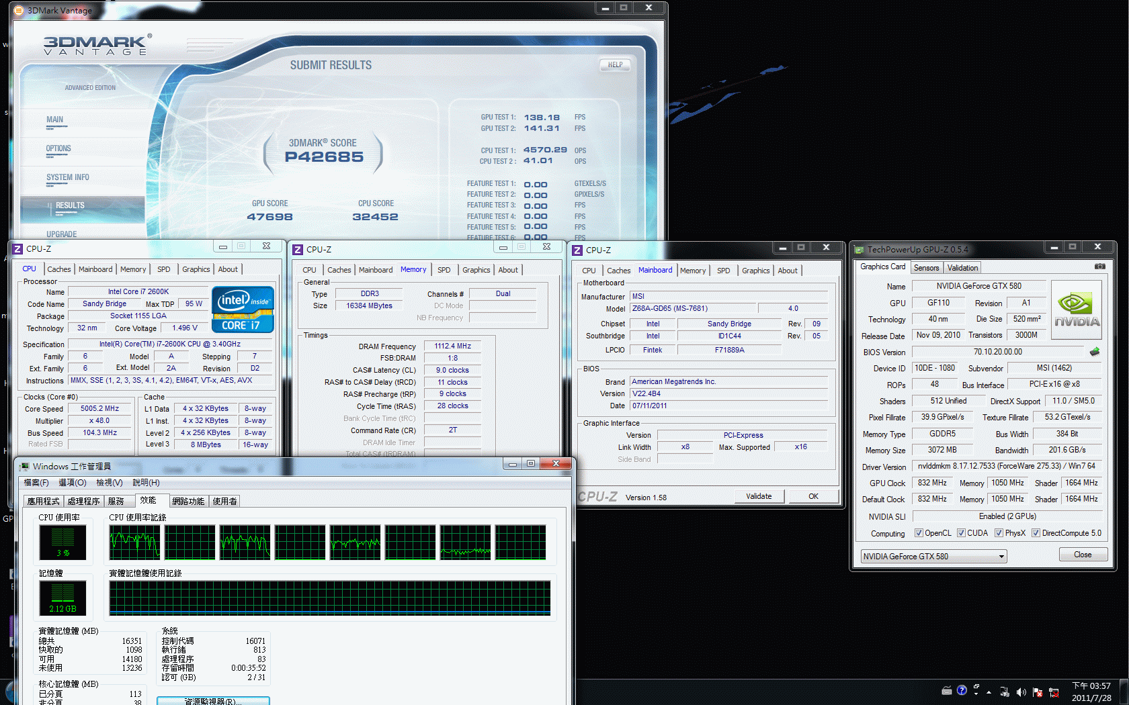Screen dimensions: 1129x705
Task: Click the network disconnected tray icon
Action: pos(1053,692)
